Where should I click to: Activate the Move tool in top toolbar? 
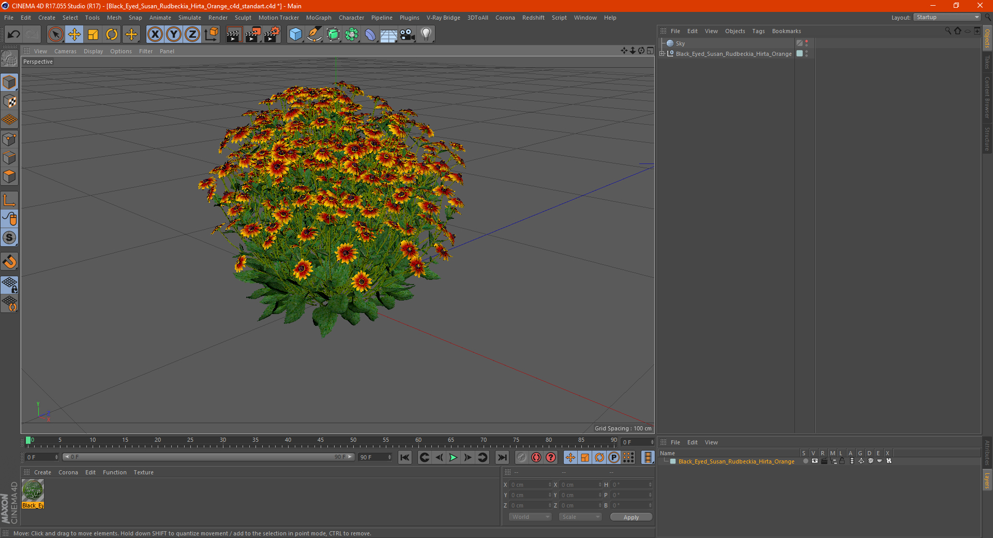(74, 35)
